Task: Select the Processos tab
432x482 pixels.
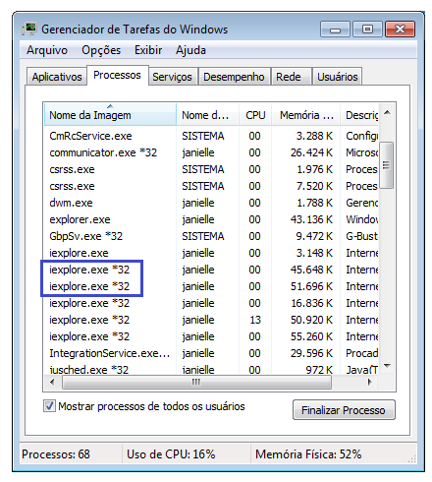Action: (x=117, y=75)
